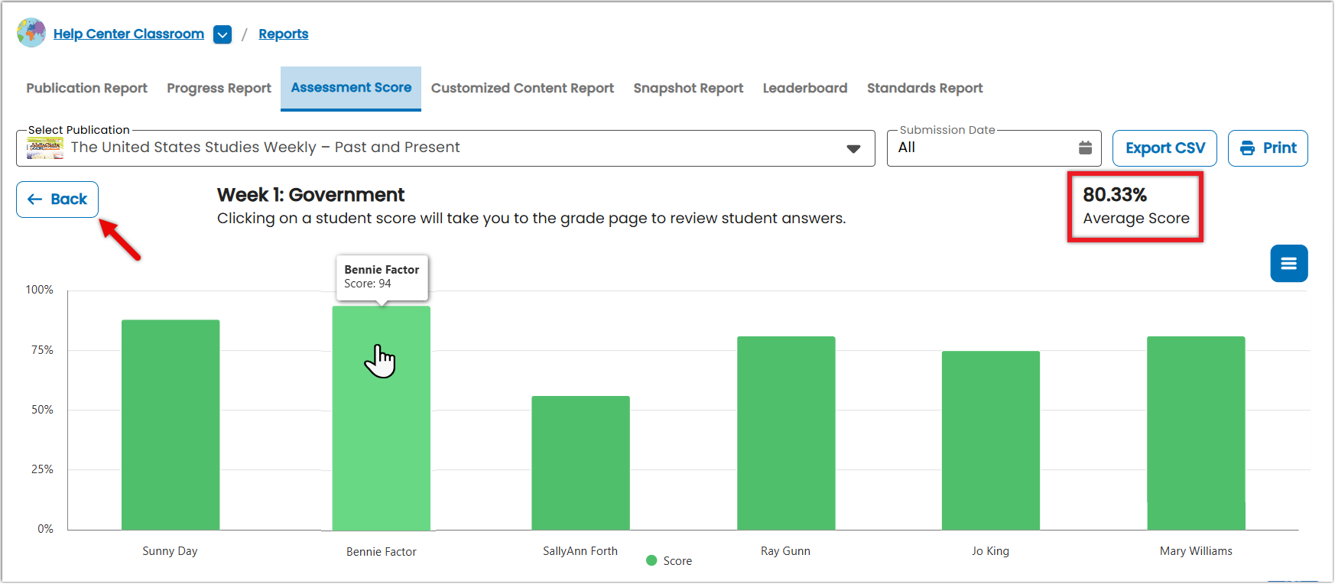Open the Leaderboard tab

pos(805,89)
